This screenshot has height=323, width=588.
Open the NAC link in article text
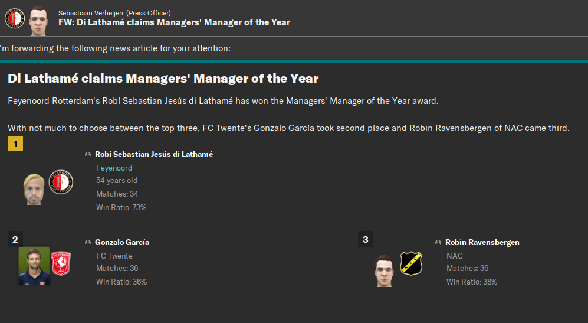coord(513,128)
